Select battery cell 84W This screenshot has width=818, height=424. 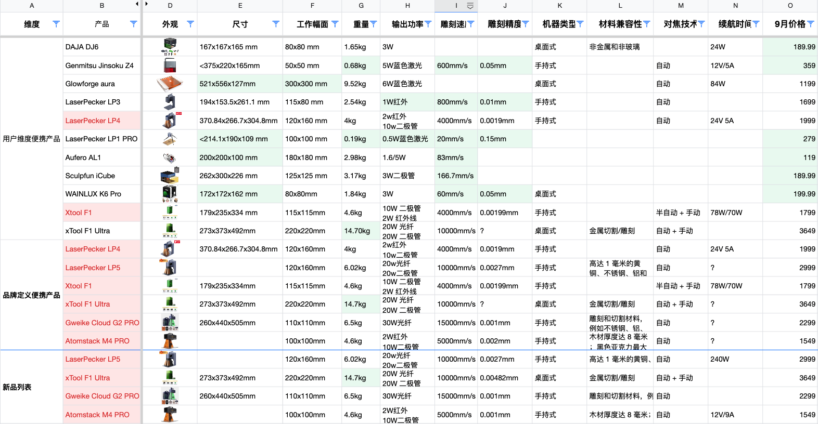click(735, 84)
